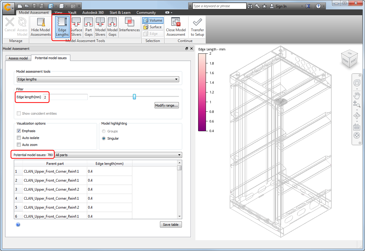Click the white cube appearance icon in quick access toolbar
Image resolution: width=365 pixels, height=251 pixels.
[61, 6]
